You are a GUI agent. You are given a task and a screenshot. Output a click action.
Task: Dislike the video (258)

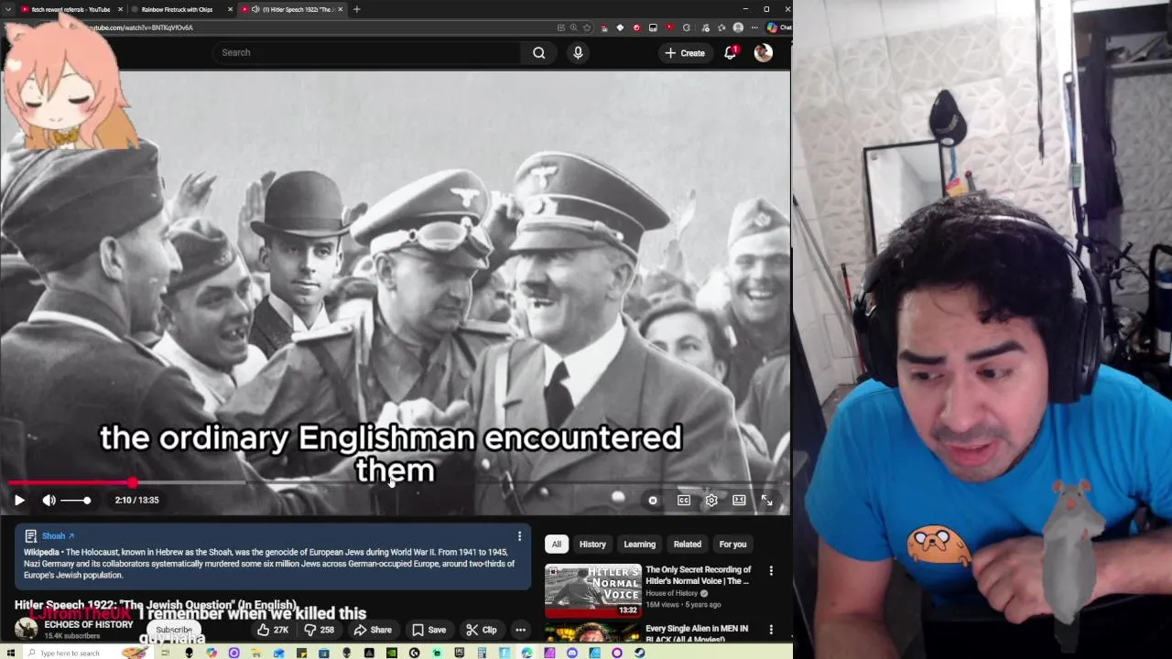pyautogui.click(x=320, y=630)
